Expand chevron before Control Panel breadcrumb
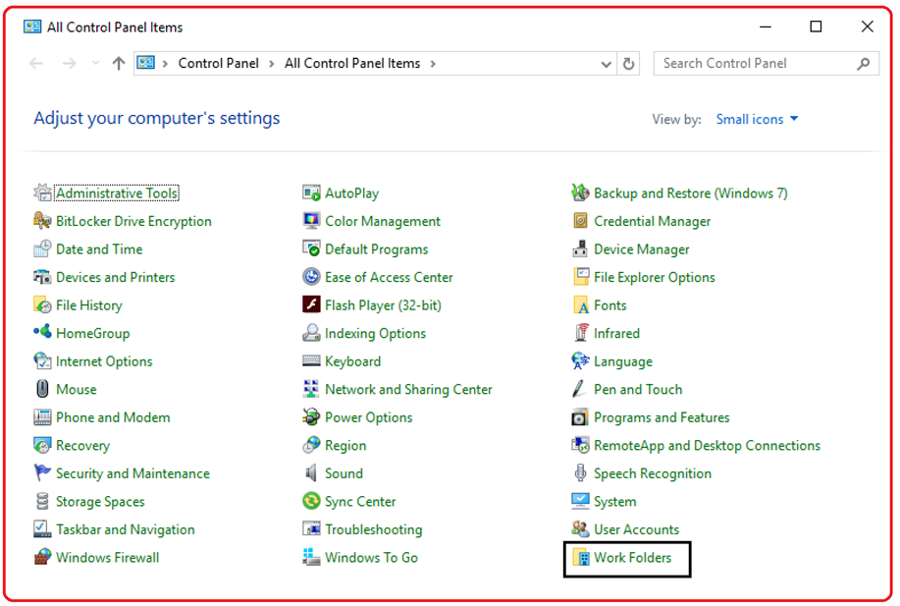 pyautogui.click(x=165, y=64)
